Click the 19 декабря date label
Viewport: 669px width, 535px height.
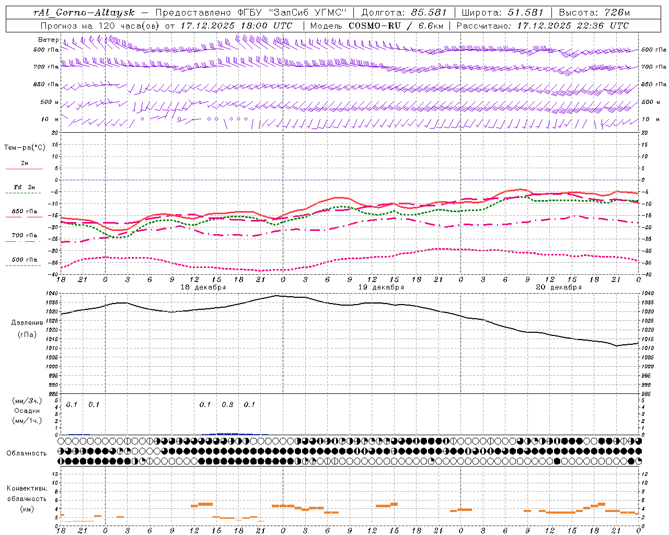click(x=381, y=287)
